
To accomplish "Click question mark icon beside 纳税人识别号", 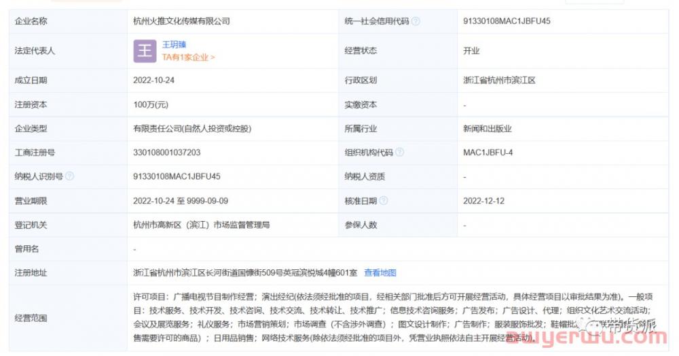I will pyautogui.click(x=69, y=176).
